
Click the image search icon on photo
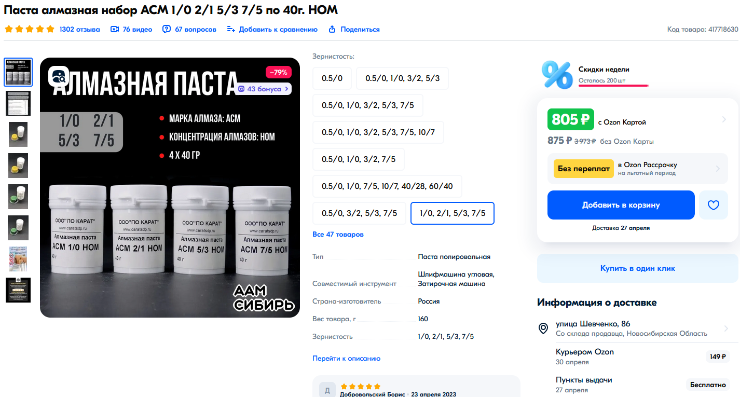(x=58, y=76)
